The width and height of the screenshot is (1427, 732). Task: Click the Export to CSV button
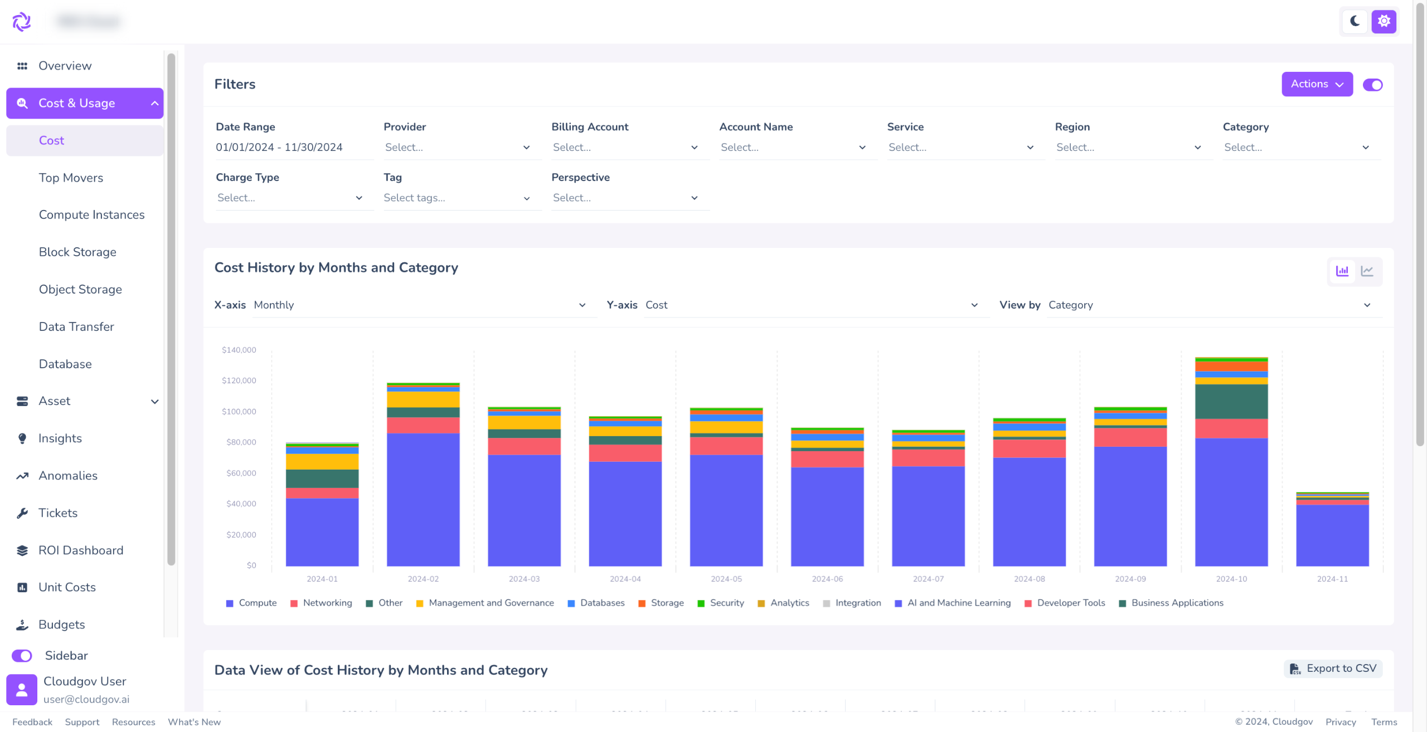(1334, 668)
